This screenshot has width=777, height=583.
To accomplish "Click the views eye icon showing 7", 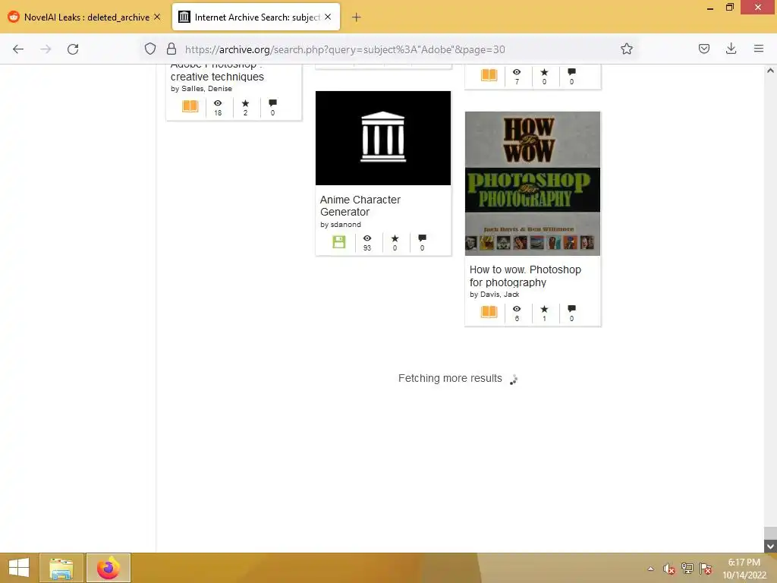I will pyautogui.click(x=517, y=72).
